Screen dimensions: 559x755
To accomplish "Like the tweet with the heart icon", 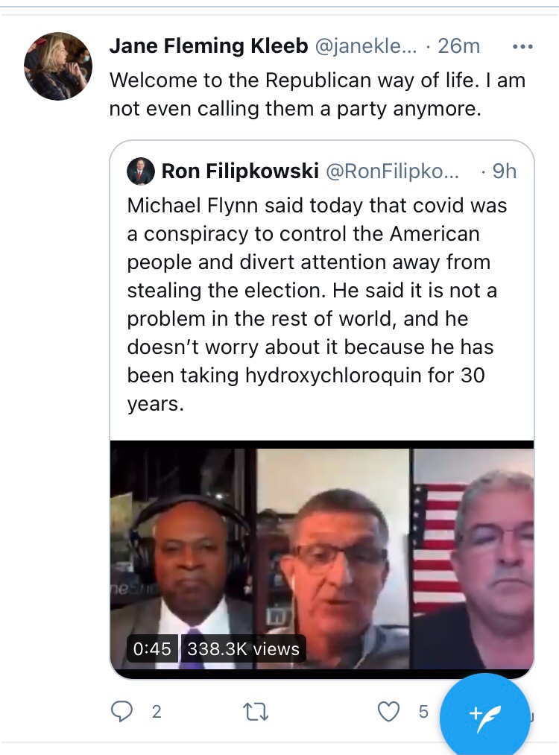I will (x=388, y=712).
